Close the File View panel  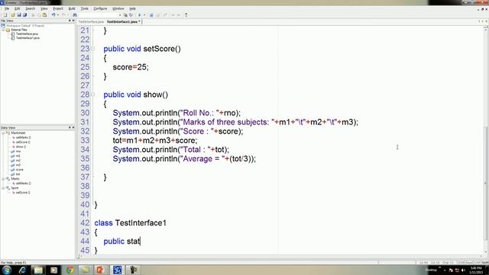(x=73, y=21)
